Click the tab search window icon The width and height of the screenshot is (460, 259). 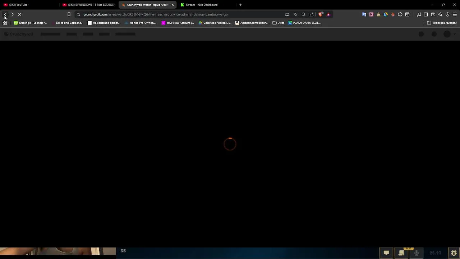pyautogui.click(x=407, y=14)
